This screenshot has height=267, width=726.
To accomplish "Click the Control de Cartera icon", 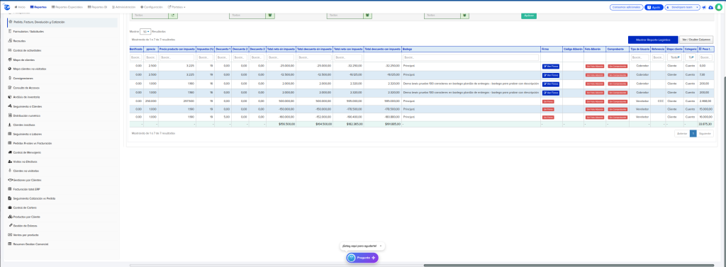I will (10, 208).
